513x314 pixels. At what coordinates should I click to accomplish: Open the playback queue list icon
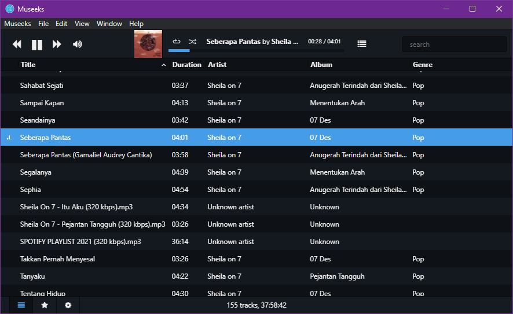coord(362,44)
